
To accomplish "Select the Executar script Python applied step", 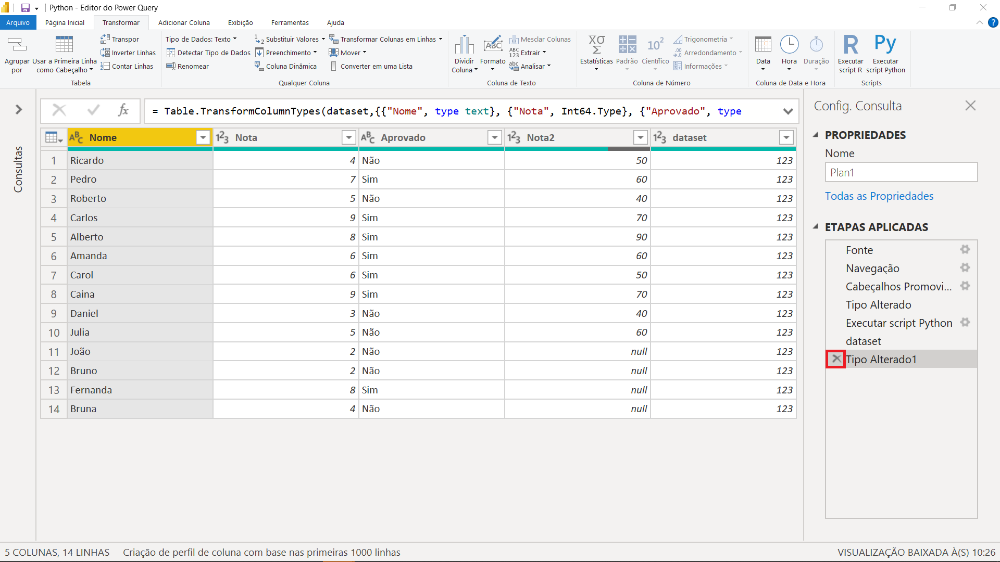I will pyautogui.click(x=898, y=323).
